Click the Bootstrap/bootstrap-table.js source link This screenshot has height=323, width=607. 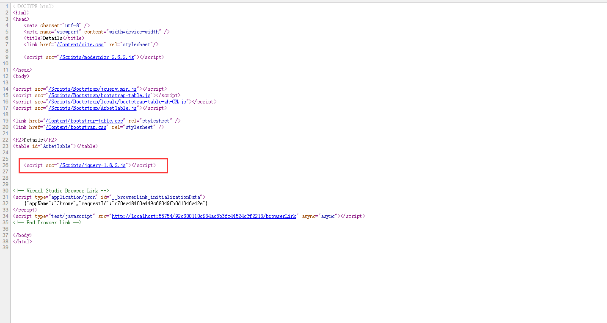coord(99,95)
